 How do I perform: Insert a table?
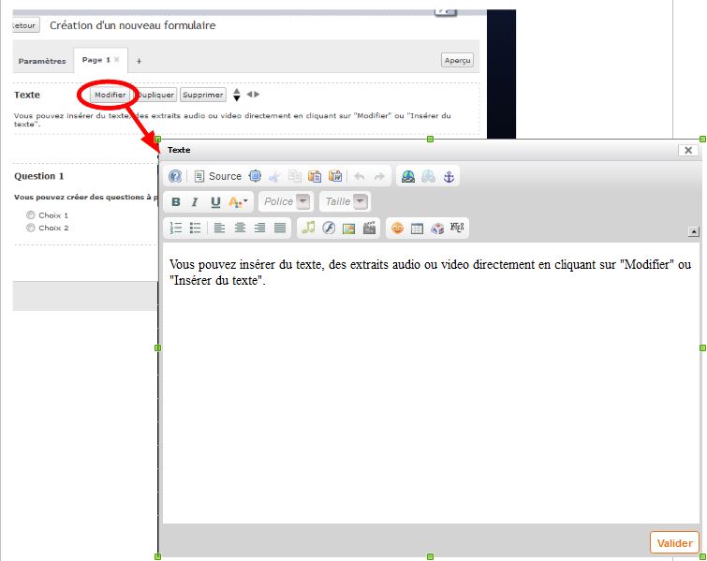418,228
